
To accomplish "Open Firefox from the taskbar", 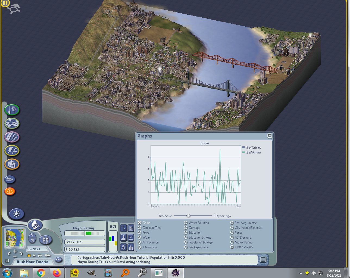I will (57, 273).
